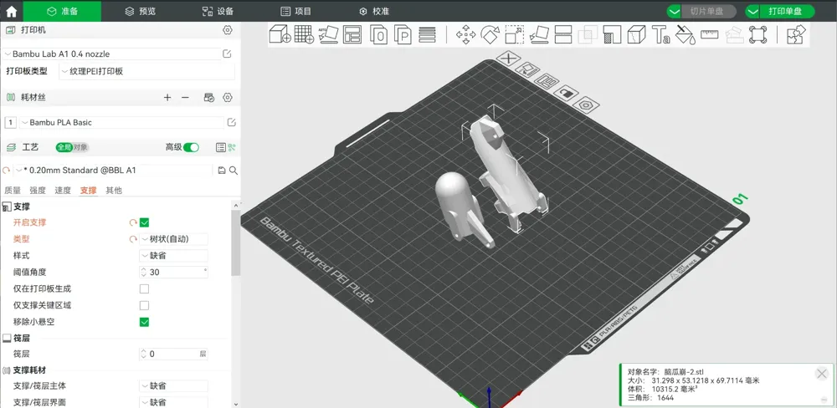The width and height of the screenshot is (837, 408).
Task: Click the puzzle piece toolbar icon
Action: 796,34
